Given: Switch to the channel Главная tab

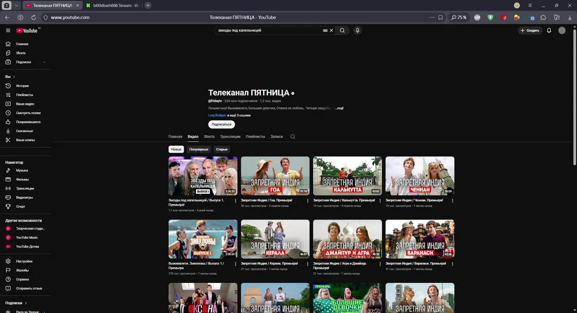Looking at the screenshot, I should click(175, 137).
